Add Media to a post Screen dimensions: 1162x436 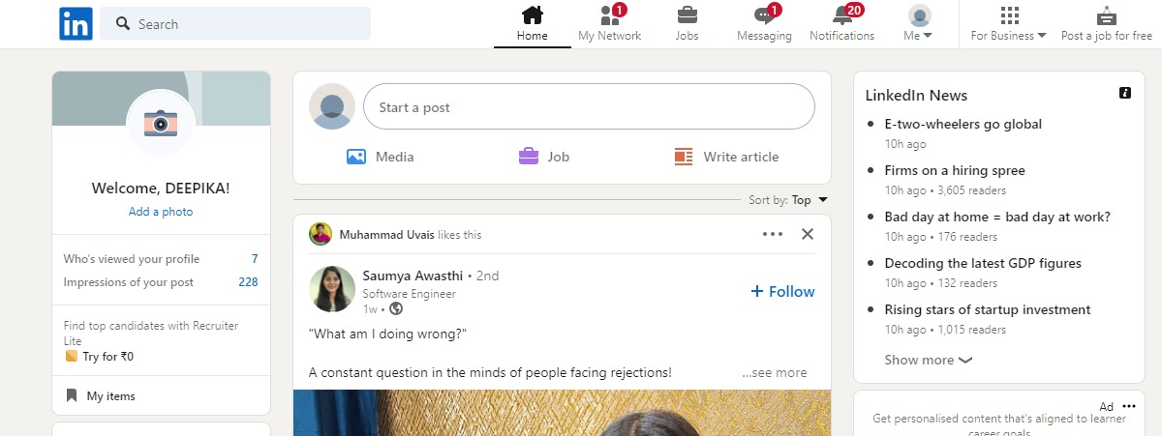(x=381, y=157)
